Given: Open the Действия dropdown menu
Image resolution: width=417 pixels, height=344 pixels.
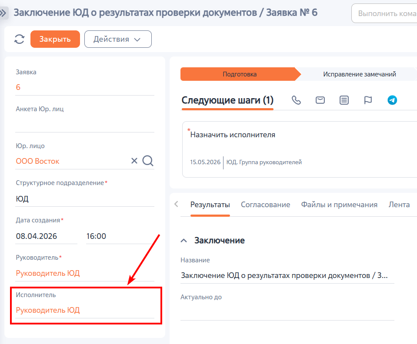Looking at the screenshot, I should click(118, 39).
